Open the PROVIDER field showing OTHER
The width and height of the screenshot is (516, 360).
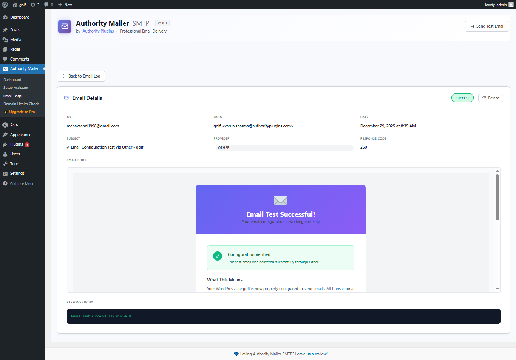coord(284,147)
